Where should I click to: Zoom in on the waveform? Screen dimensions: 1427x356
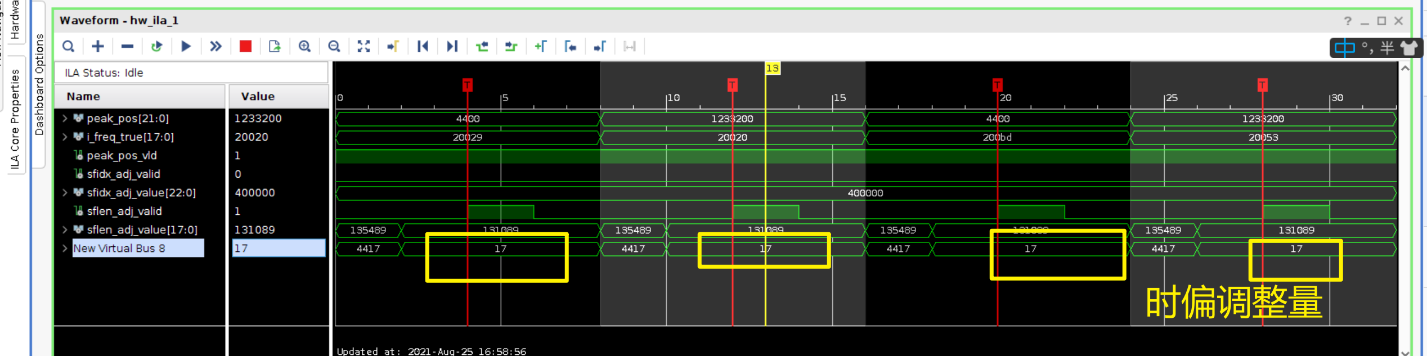304,46
